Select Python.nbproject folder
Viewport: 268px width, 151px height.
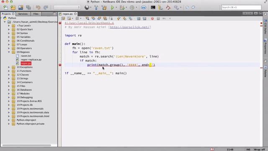pos(26,120)
